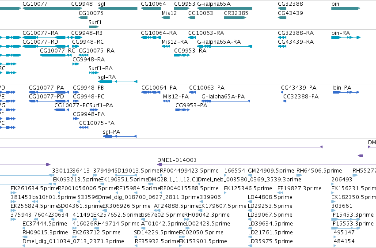This screenshot has width=376, height=248.
Task: Select the EP19827.3prime EST label
Action: click(300, 188)
